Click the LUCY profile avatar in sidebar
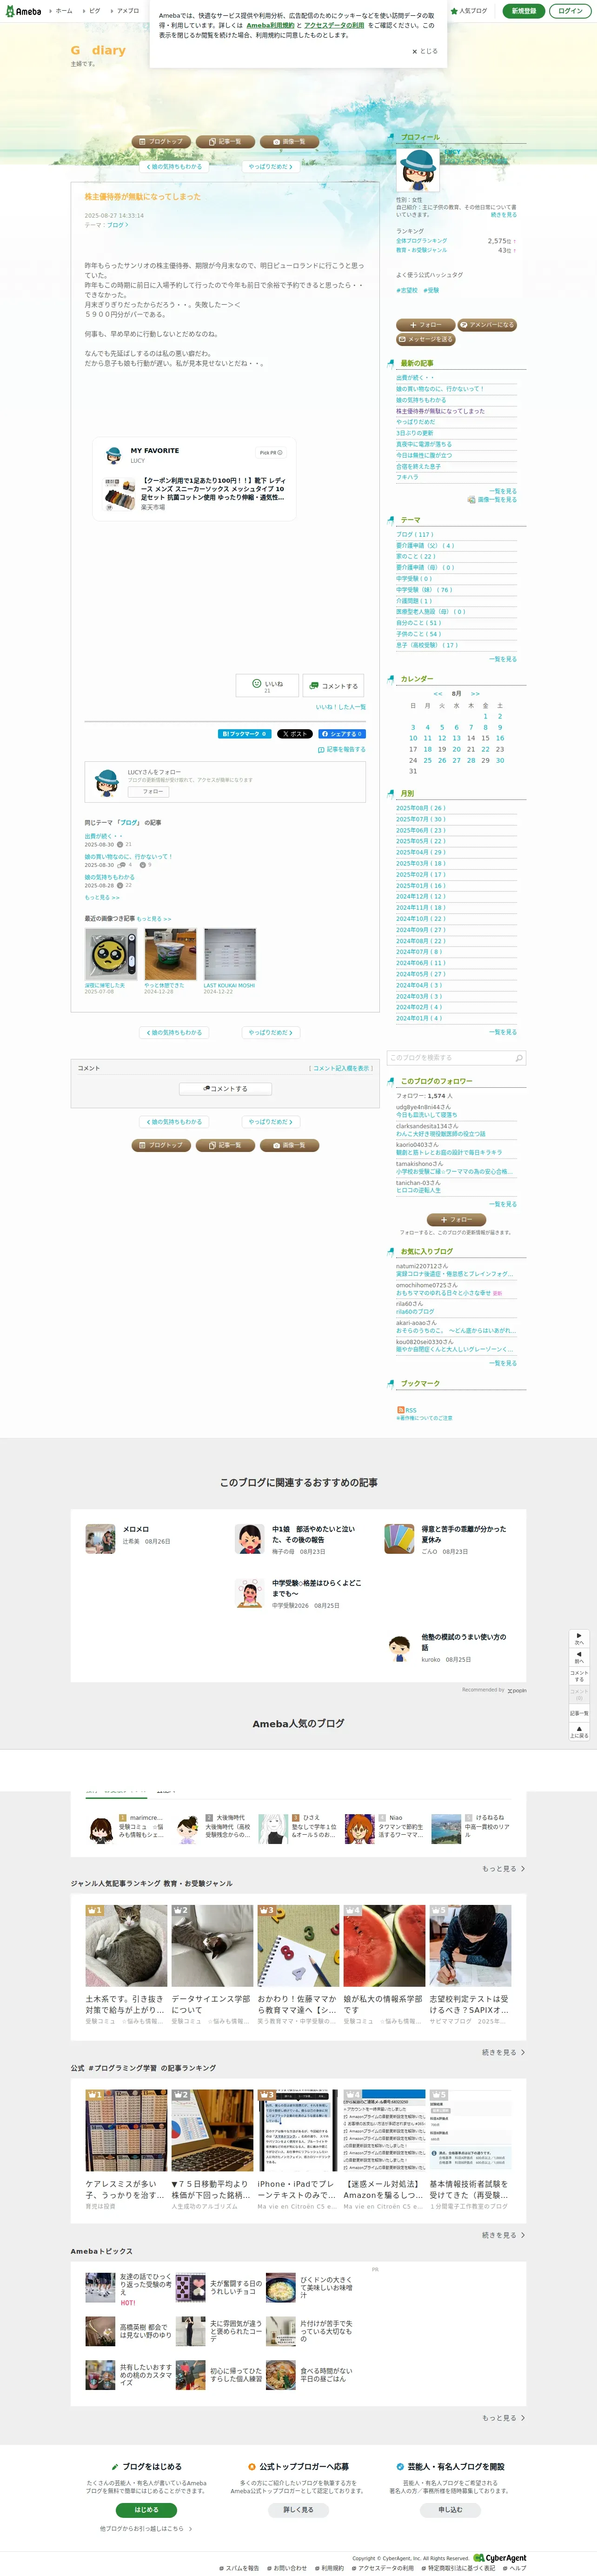The image size is (597, 2576). click(418, 170)
